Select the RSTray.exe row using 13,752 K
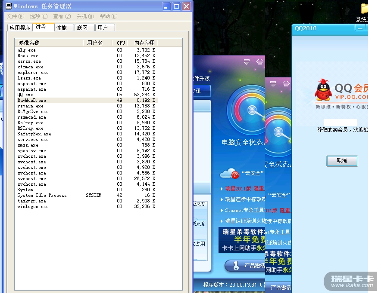The width and height of the screenshot is (381, 294). [x=87, y=128]
